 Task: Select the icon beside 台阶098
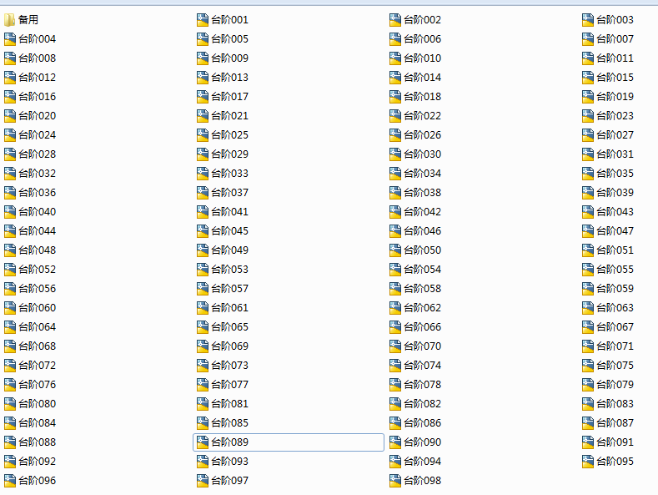[395, 480]
